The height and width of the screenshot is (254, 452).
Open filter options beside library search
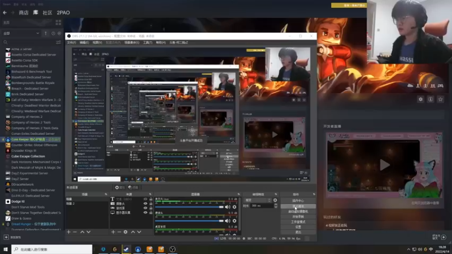58,42
